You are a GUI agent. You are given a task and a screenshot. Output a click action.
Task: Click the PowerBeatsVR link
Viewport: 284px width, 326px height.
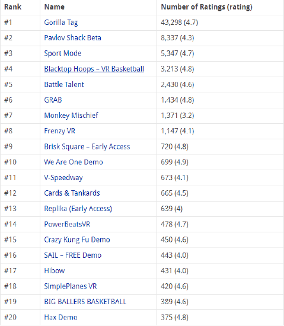coord(67,224)
